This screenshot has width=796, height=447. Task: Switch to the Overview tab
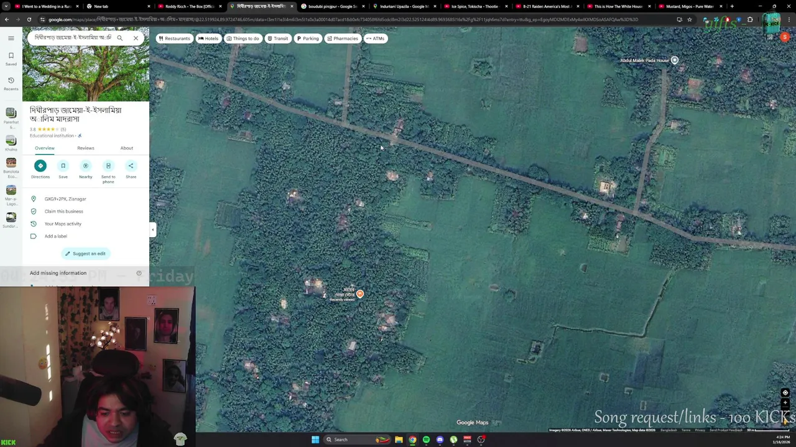45,148
